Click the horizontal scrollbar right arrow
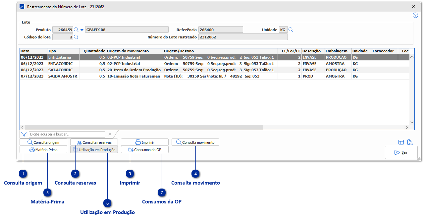This screenshot has height=221, width=424. coord(407,127)
